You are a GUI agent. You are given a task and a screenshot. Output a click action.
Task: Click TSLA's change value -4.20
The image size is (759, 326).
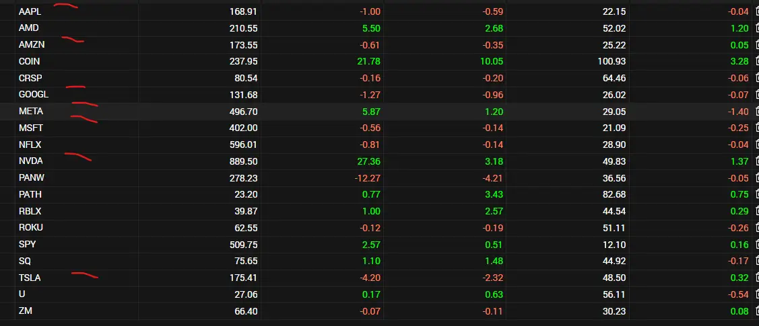click(x=370, y=278)
